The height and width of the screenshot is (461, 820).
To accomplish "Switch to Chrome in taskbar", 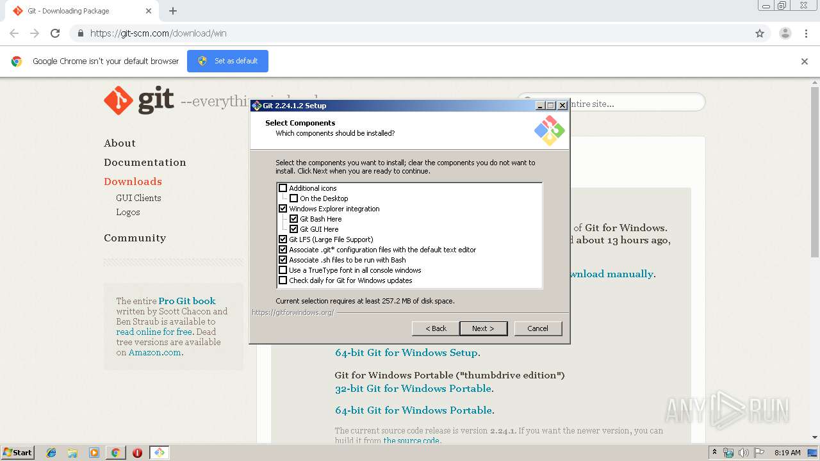I will coord(115,453).
